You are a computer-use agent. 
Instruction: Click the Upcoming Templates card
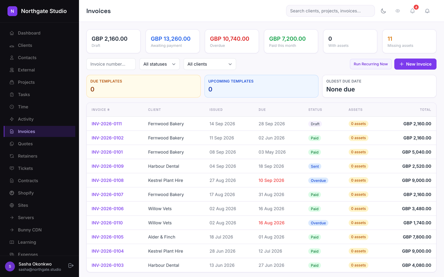click(x=261, y=86)
